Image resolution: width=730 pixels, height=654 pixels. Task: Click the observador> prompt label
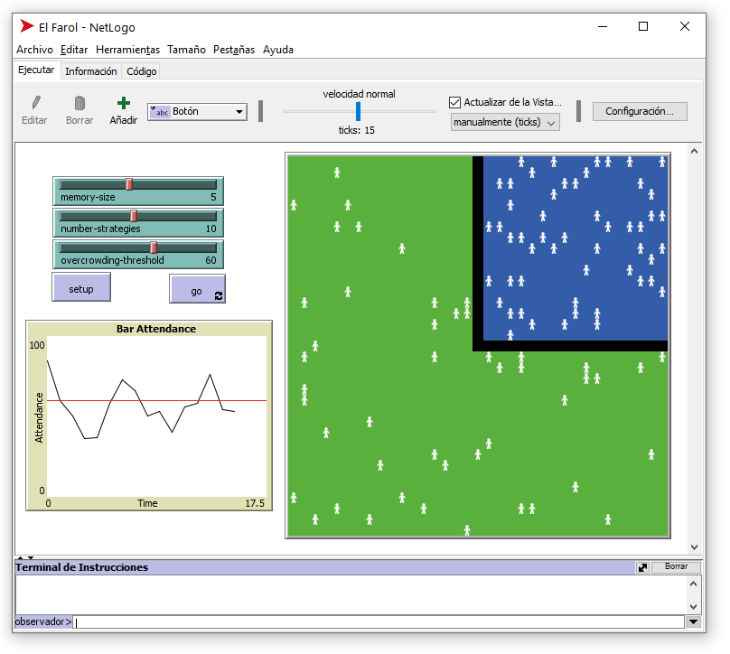click(43, 621)
